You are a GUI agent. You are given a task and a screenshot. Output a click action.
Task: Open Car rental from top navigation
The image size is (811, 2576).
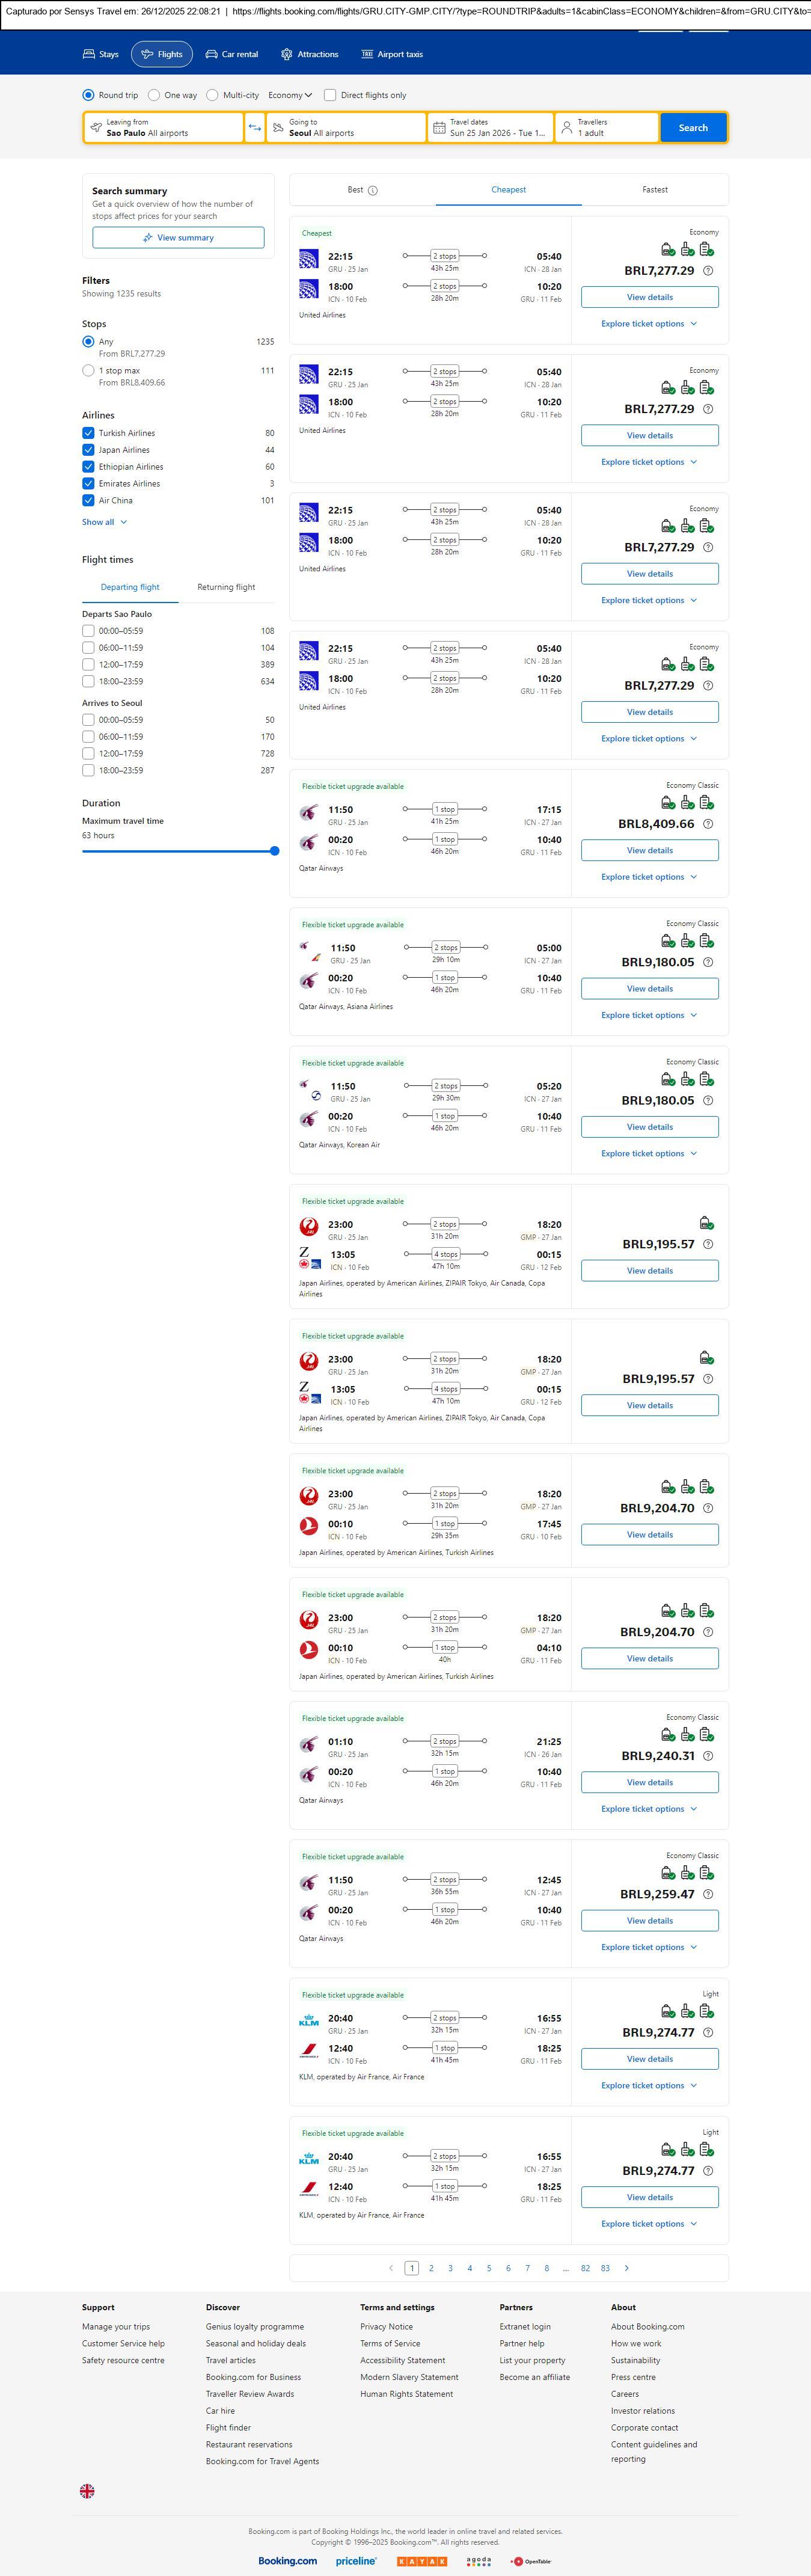(232, 54)
